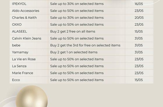Click the 16/05 date for IPEKYOL
This screenshot has width=163, height=107.
(139, 4)
